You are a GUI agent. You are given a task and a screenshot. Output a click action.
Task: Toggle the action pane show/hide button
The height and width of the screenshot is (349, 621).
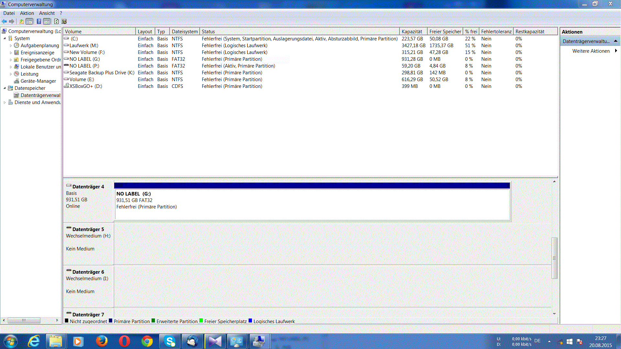point(47,21)
